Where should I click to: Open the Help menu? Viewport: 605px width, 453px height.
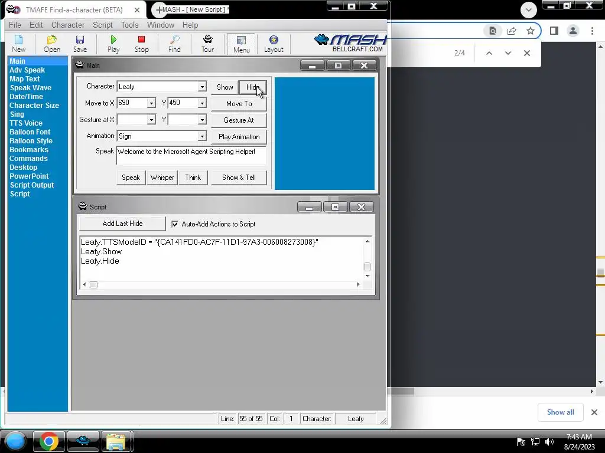click(190, 25)
